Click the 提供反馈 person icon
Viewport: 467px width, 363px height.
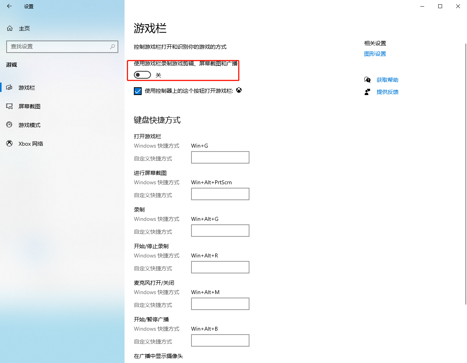click(x=367, y=92)
